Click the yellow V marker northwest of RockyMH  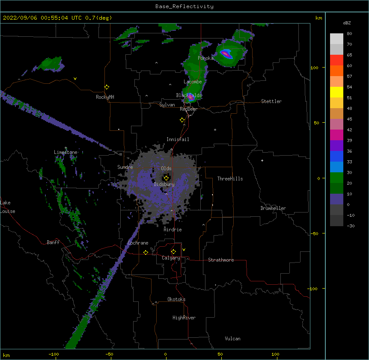point(75,79)
